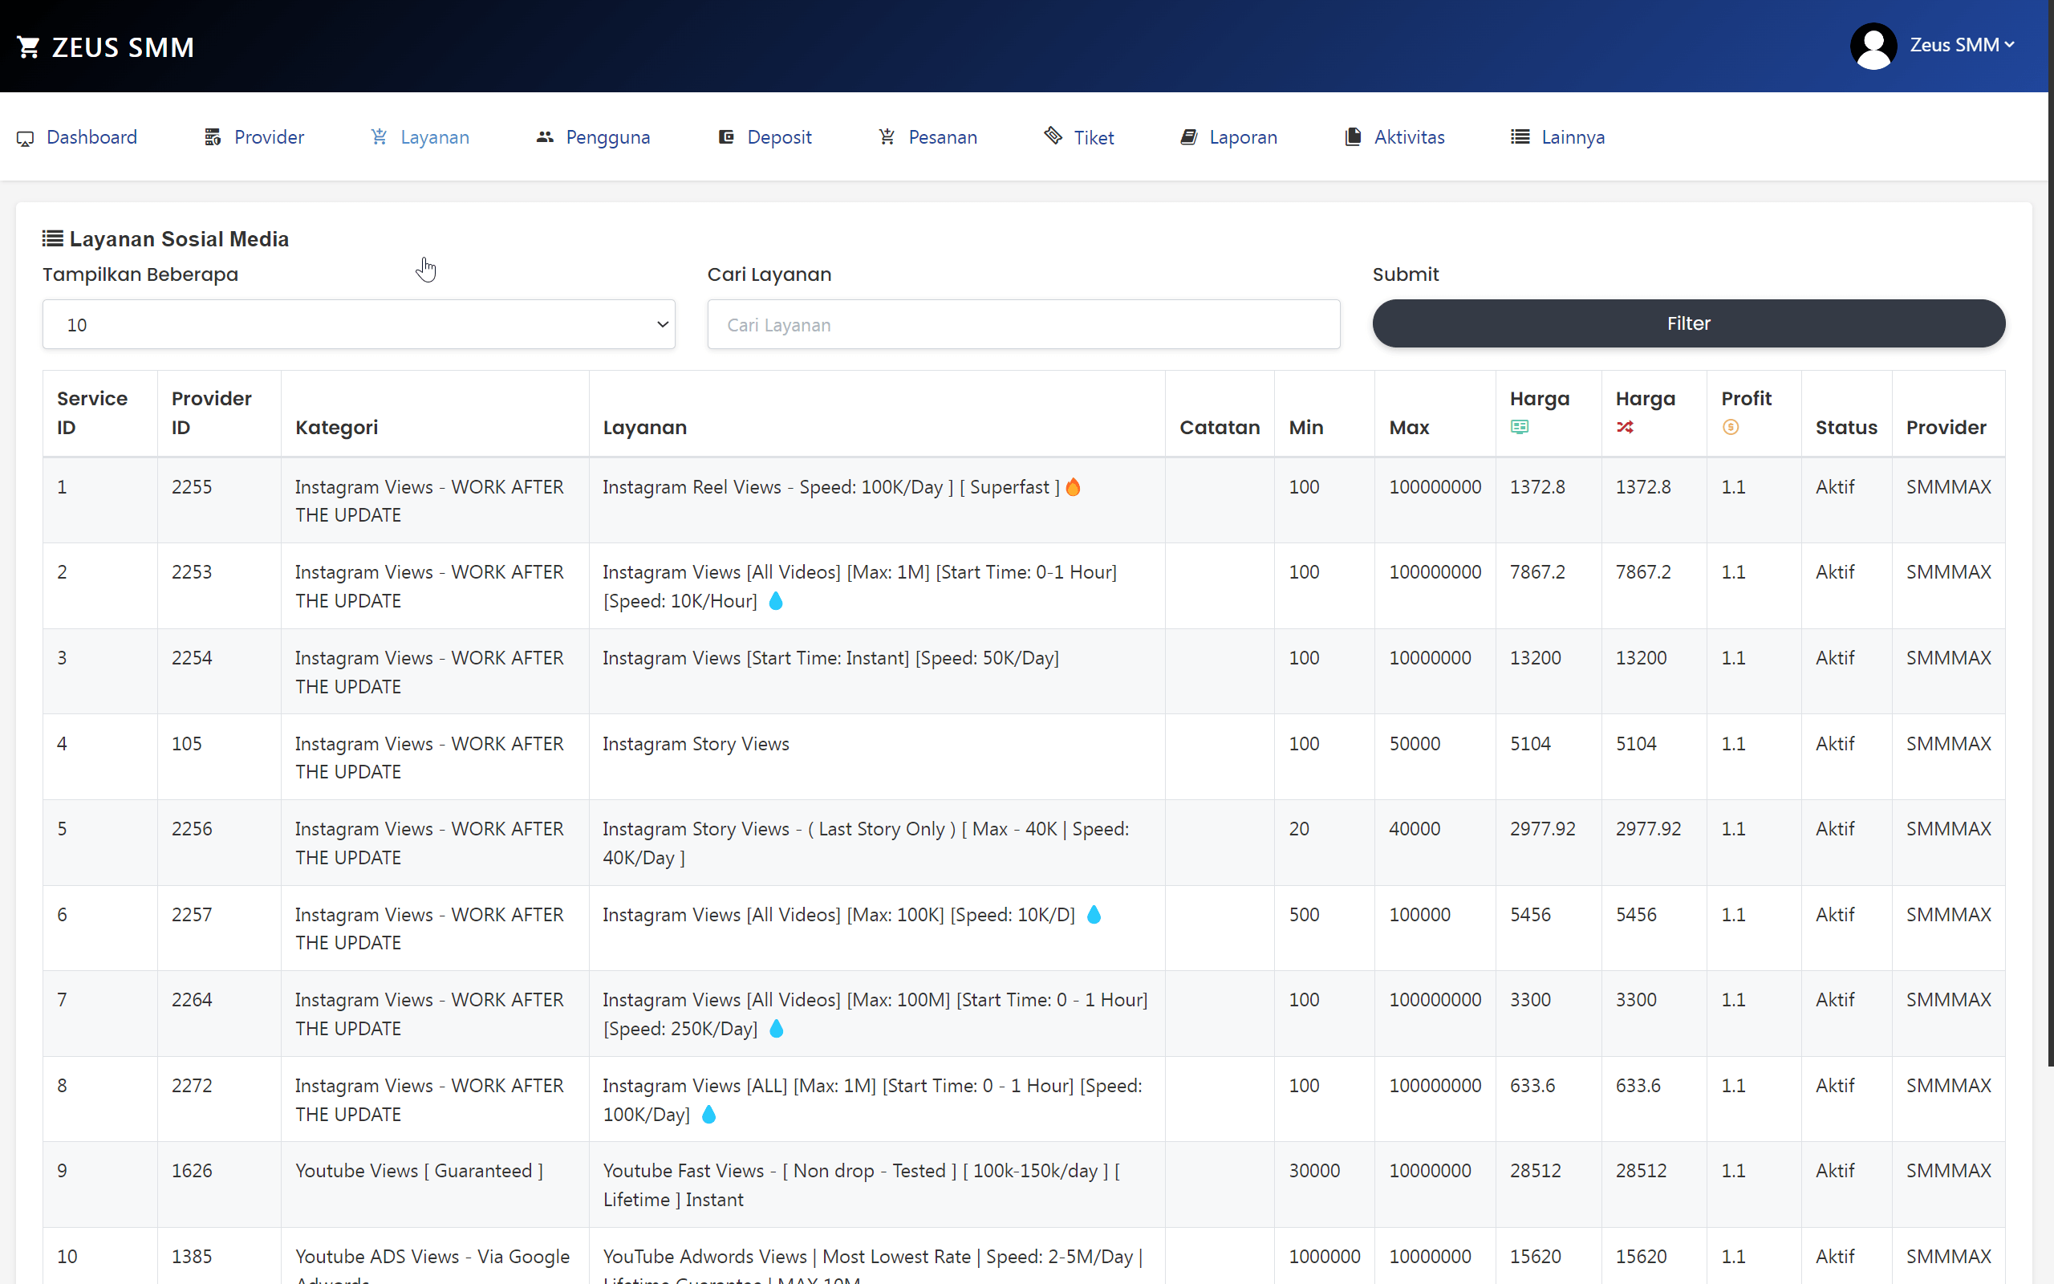Click the Tiket ticket icon
Viewport: 2054px width, 1284px height.
[1053, 136]
